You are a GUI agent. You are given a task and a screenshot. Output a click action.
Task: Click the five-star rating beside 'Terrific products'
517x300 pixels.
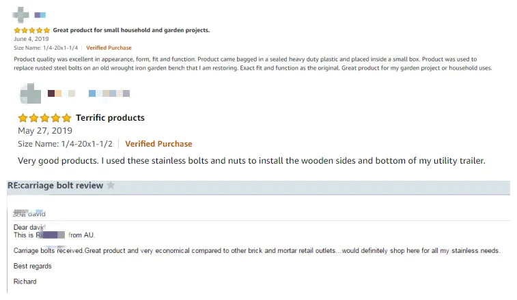(x=44, y=118)
